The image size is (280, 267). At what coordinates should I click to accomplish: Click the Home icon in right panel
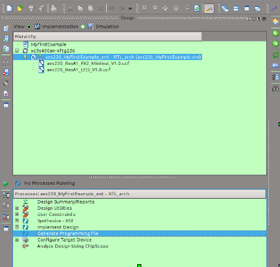(x=275, y=21)
